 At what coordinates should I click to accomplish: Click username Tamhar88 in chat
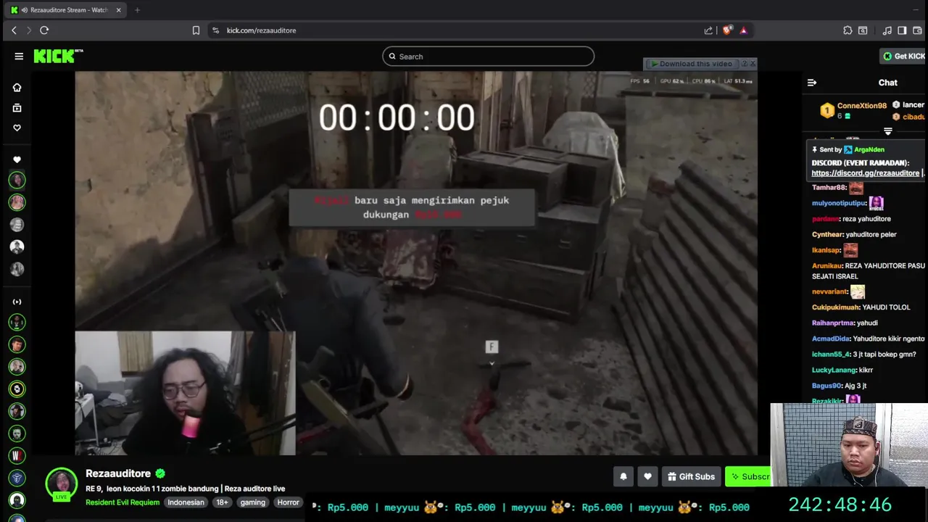(x=829, y=188)
